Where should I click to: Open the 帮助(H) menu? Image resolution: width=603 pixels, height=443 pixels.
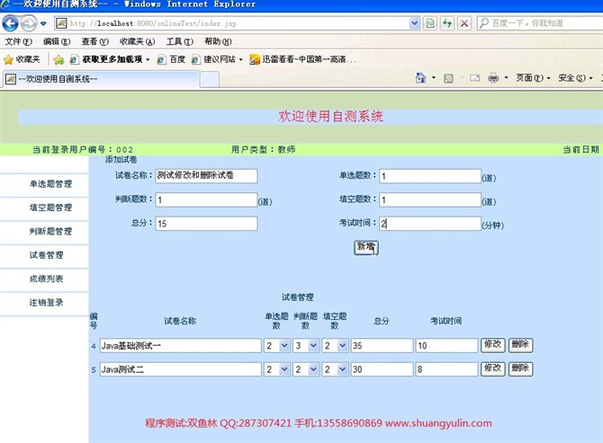218,41
